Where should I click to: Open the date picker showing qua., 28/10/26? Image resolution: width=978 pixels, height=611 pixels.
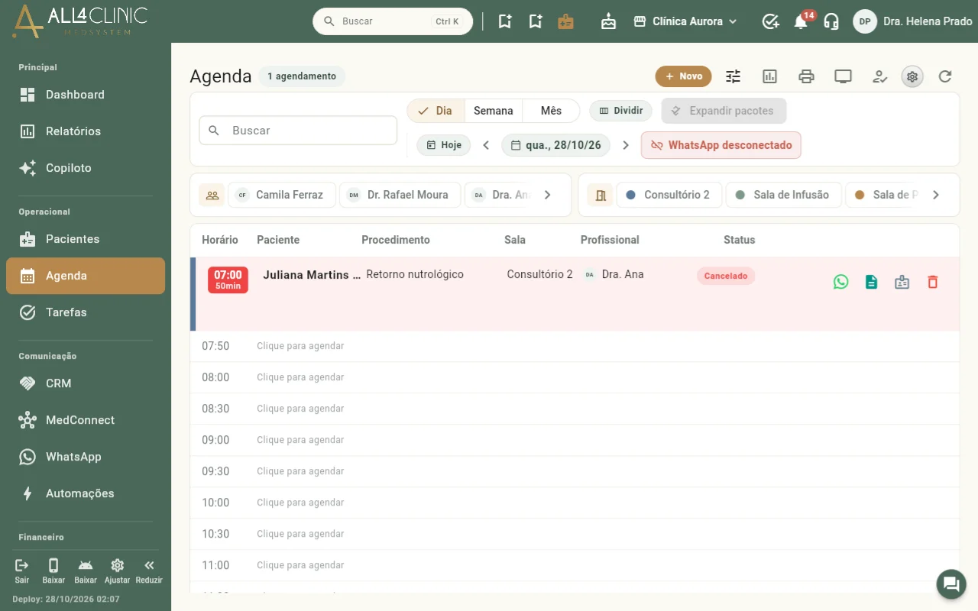click(555, 145)
